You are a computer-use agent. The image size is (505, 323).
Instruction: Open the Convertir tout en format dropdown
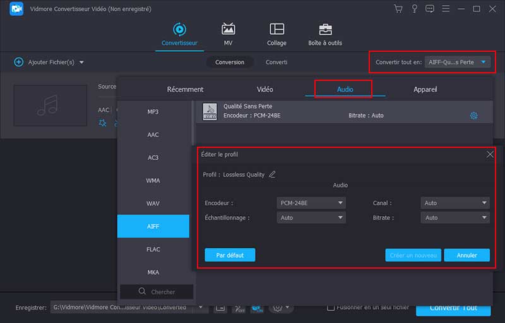(458, 62)
